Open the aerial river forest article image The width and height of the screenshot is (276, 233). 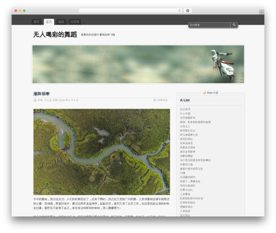tap(102, 152)
